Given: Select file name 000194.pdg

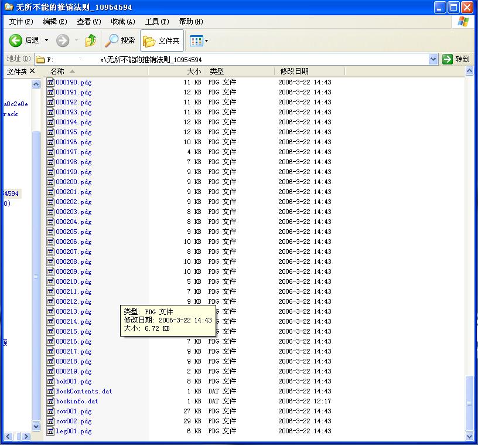Looking at the screenshot, I should tap(74, 122).
